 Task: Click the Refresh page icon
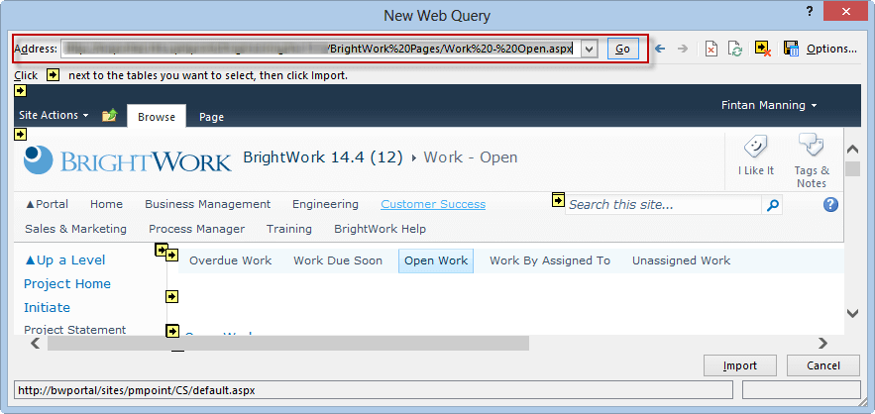point(735,49)
